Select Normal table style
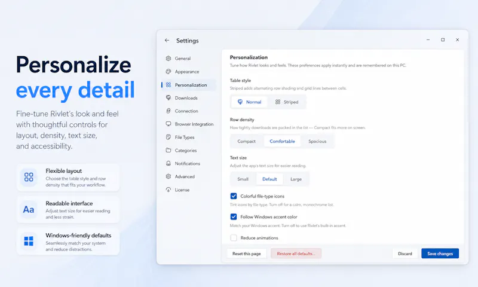Viewport: 478px width, 287px height. click(249, 102)
